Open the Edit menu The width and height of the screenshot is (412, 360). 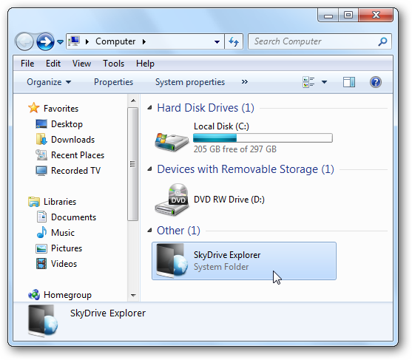pos(53,64)
